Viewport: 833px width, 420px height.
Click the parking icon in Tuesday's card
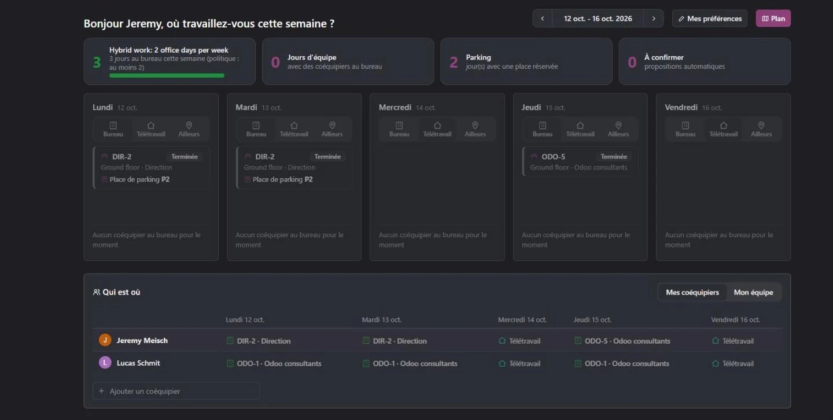[x=248, y=179]
